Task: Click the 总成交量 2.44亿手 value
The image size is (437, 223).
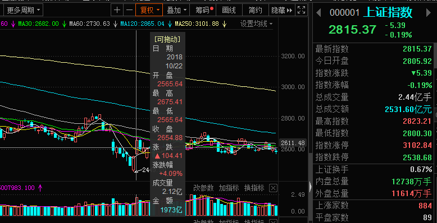Action: (415, 97)
